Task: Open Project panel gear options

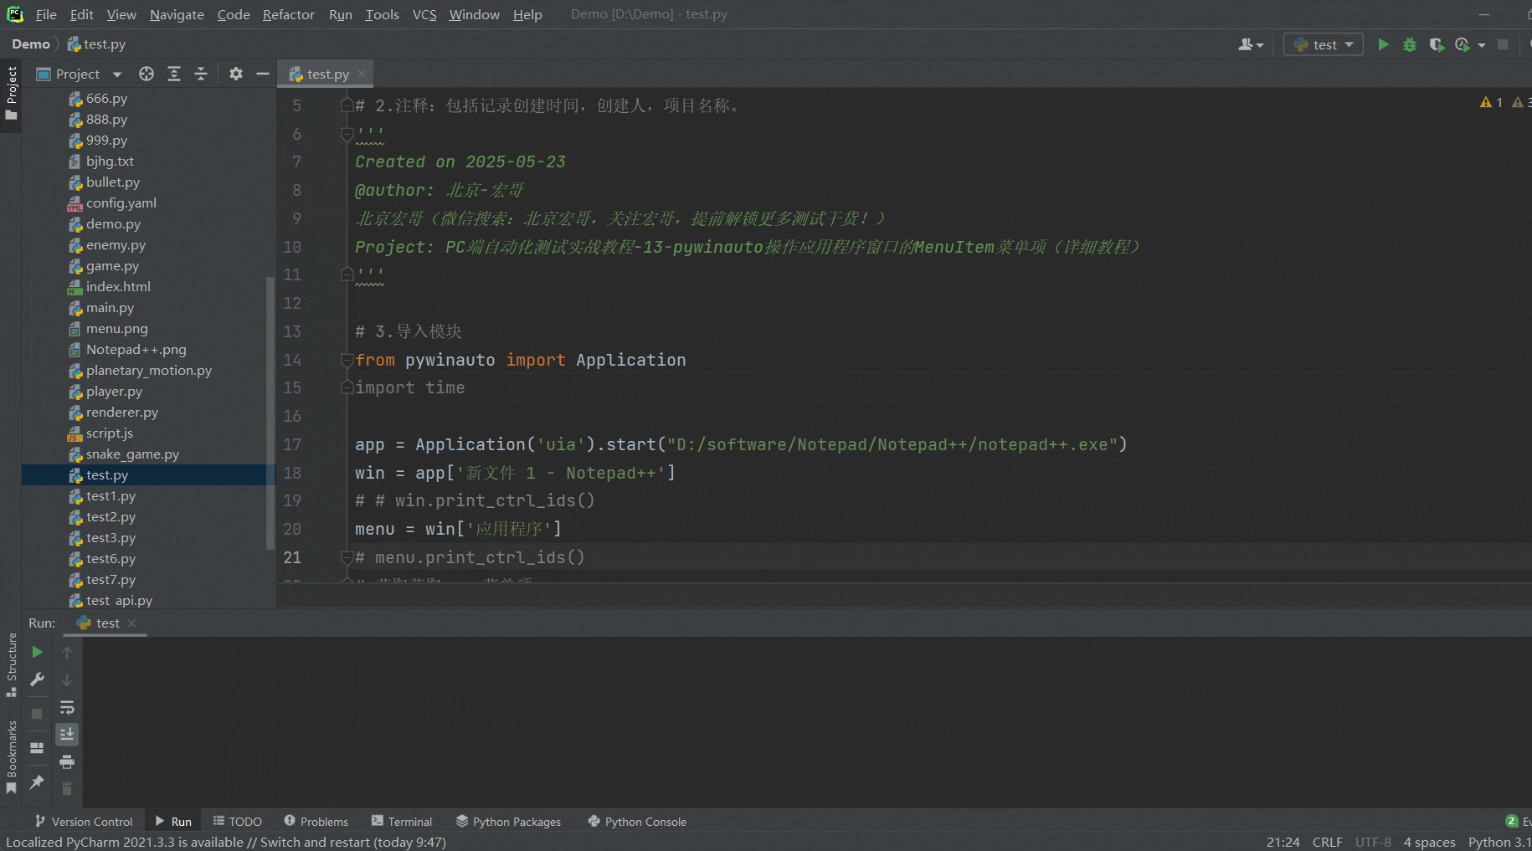Action: click(x=236, y=74)
